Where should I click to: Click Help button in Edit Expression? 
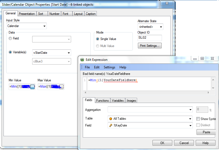coord(205,143)
